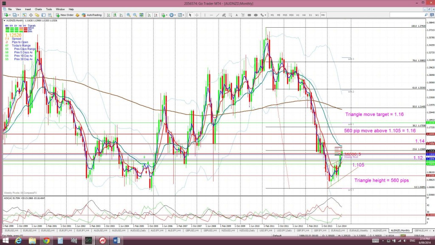Screen dimensions: 435x245
Task: Expand the indicators list dropdown
Action: click(x=166, y=15)
